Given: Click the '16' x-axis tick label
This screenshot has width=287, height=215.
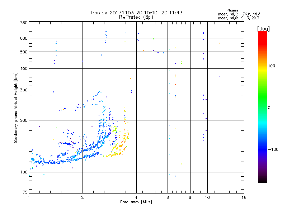Looking at the screenshot, I should pos(244,197).
